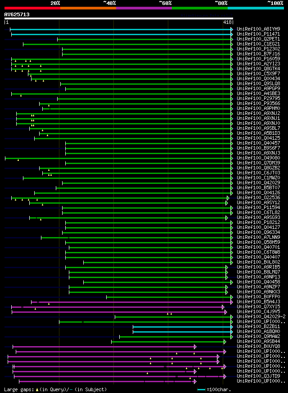Image resolution: width=288 pixels, height=393 pixels.
Task: Click the UniRef100_B5BT07 label
Action: (x=258, y=188)
